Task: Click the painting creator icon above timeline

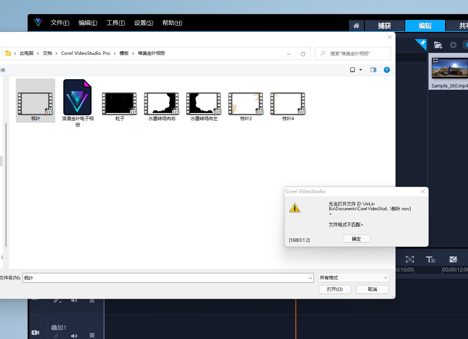Action: point(454,259)
